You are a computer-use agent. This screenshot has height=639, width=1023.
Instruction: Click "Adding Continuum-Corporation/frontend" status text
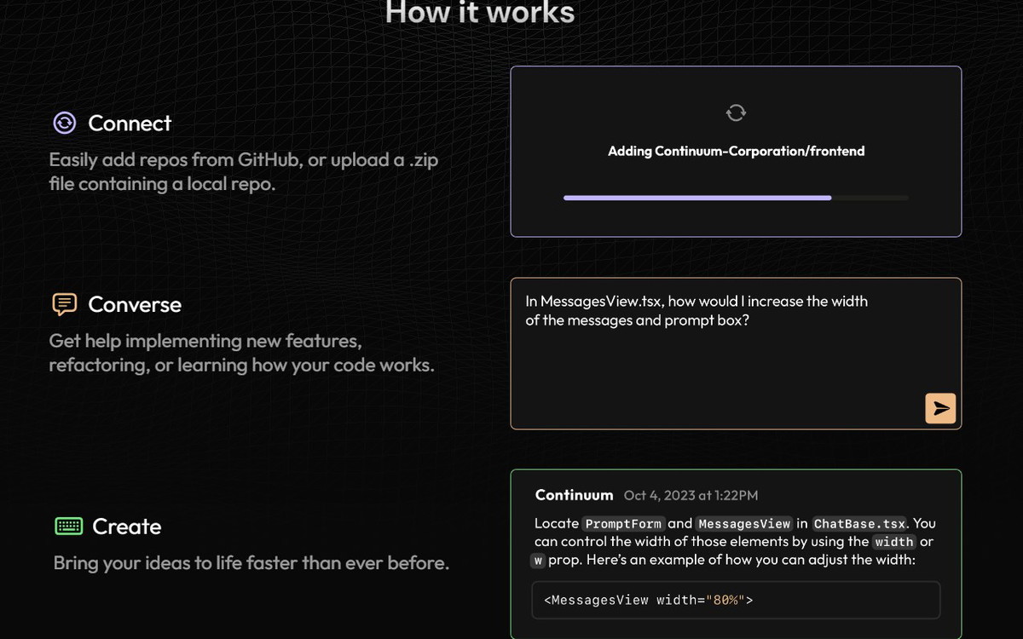(736, 151)
